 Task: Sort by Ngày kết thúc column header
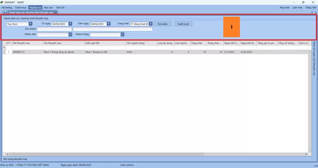coord(248,43)
